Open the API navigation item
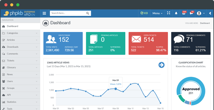The image size is (214, 110). (x=20, y=95)
